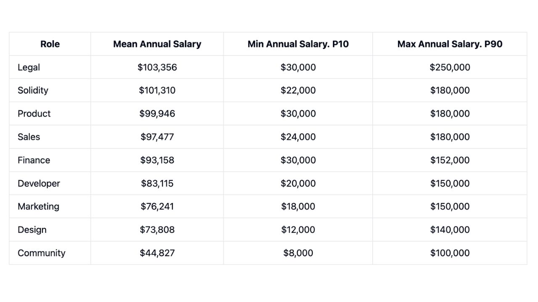Click the $152,000 max salary value

(450, 160)
